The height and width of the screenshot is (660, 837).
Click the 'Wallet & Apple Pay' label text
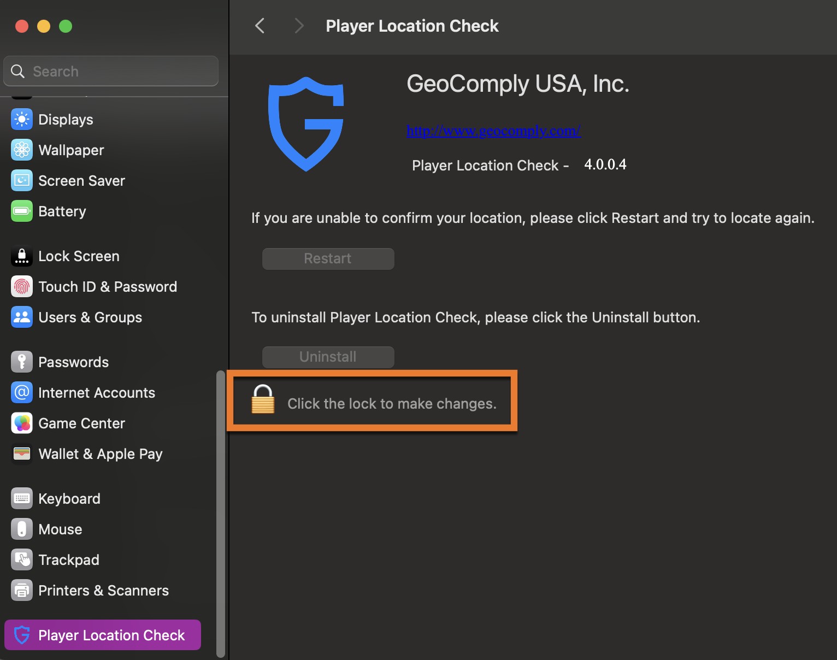pos(101,454)
